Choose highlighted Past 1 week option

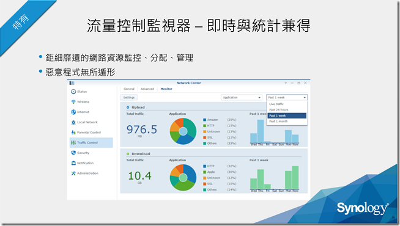(287, 115)
